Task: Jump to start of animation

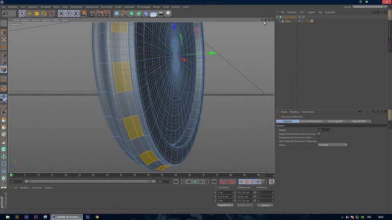Action: click(176, 182)
